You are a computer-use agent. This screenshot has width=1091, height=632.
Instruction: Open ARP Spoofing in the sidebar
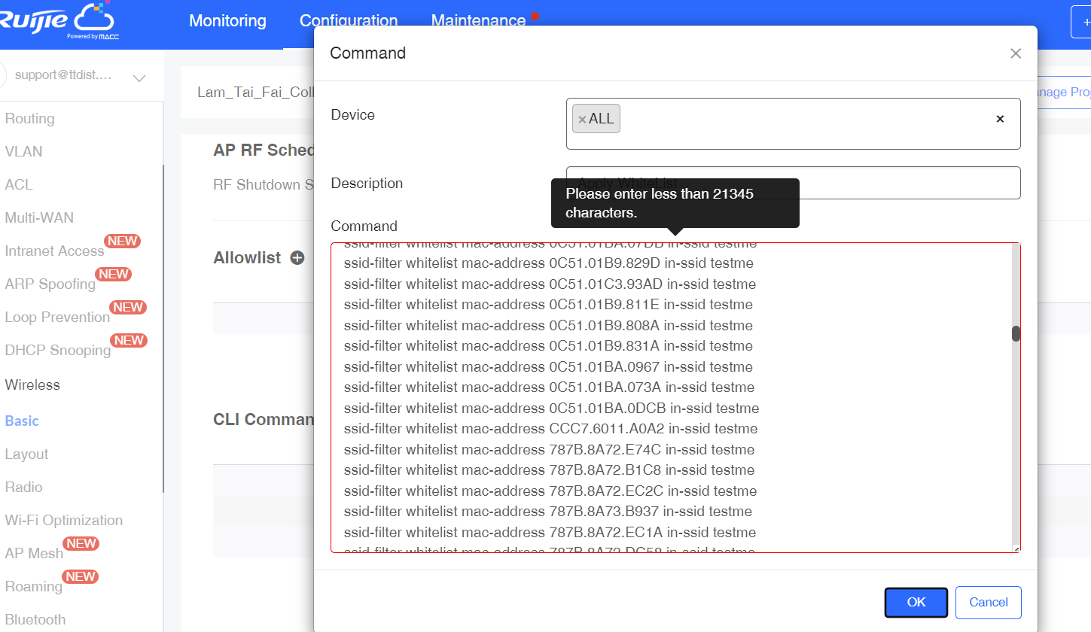[x=50, y=284]
